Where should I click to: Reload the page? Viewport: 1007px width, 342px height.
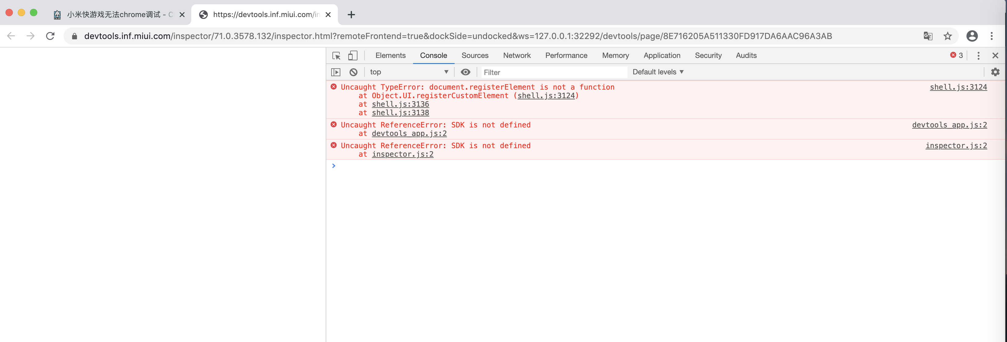(x=50, y=36)
